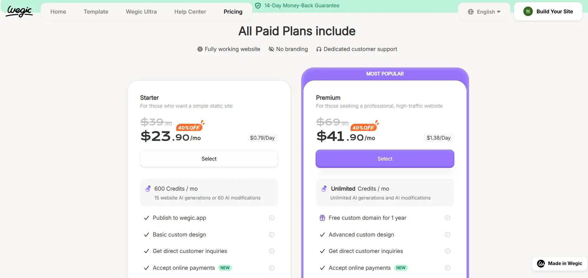The width and height of the screenshot is (588, 278).
Task: Open the English language dropdown
Action: click(x=484, y=12)
